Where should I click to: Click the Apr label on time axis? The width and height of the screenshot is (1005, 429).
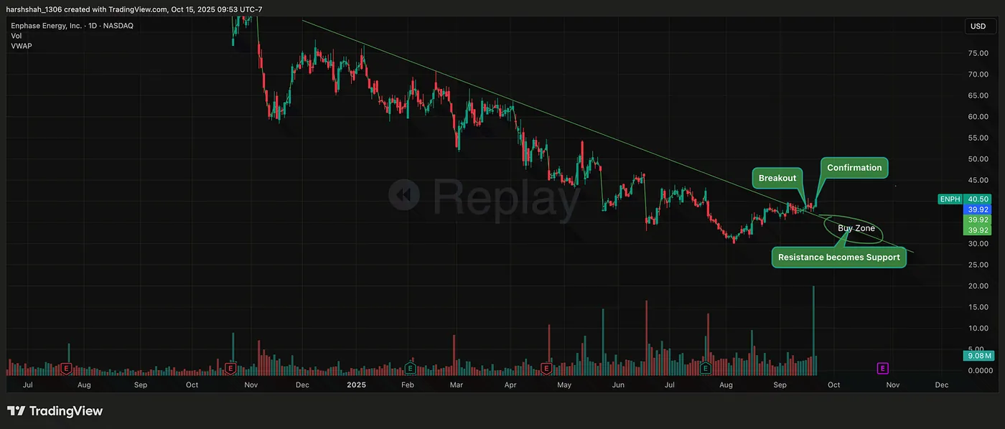(510, 385)
